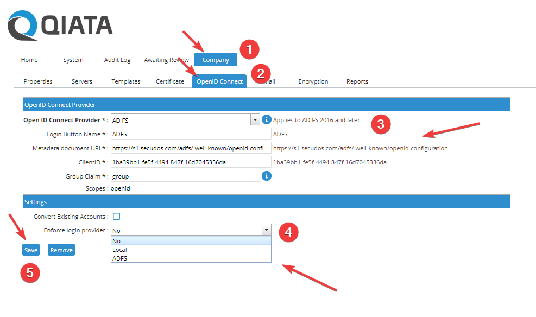Screen dimensions: 536x317
Task: Click the info icon beside the provider dropdown
Action: (x=266, y=119)
